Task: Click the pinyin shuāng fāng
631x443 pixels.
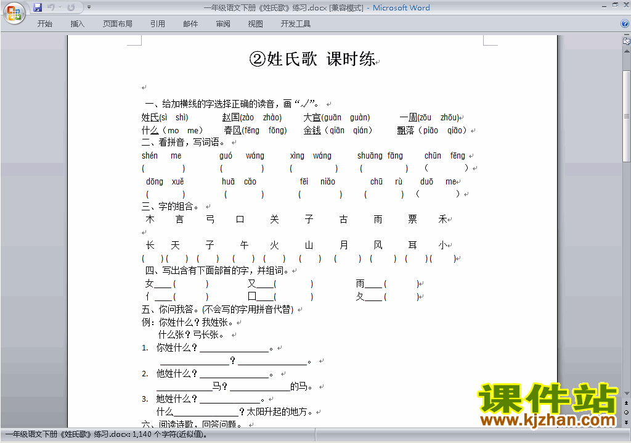Action: (380, 155)
